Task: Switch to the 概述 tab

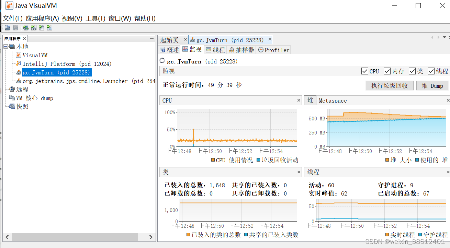Action: tap(169, 50)
